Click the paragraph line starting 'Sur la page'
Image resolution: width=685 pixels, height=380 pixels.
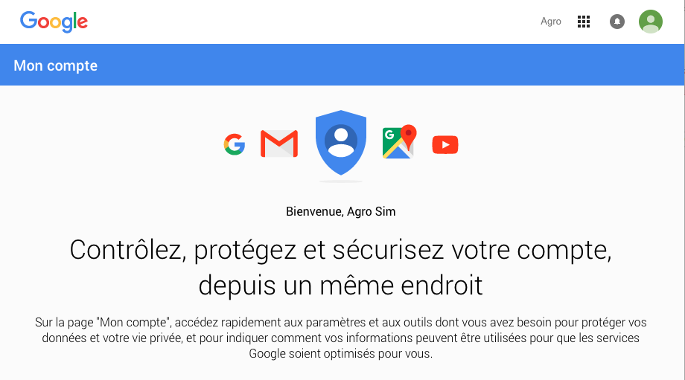coord(341,323)
